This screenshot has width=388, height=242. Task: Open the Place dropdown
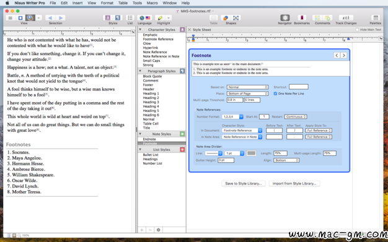click(247, 93)
